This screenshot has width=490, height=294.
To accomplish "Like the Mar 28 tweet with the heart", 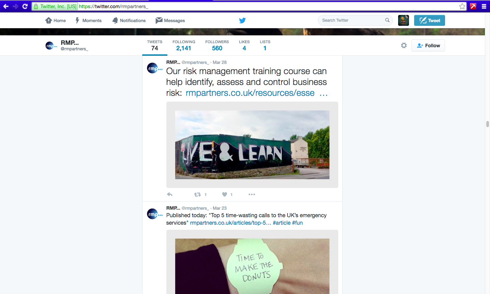I will pyautogui.click(x=225, y=194).
